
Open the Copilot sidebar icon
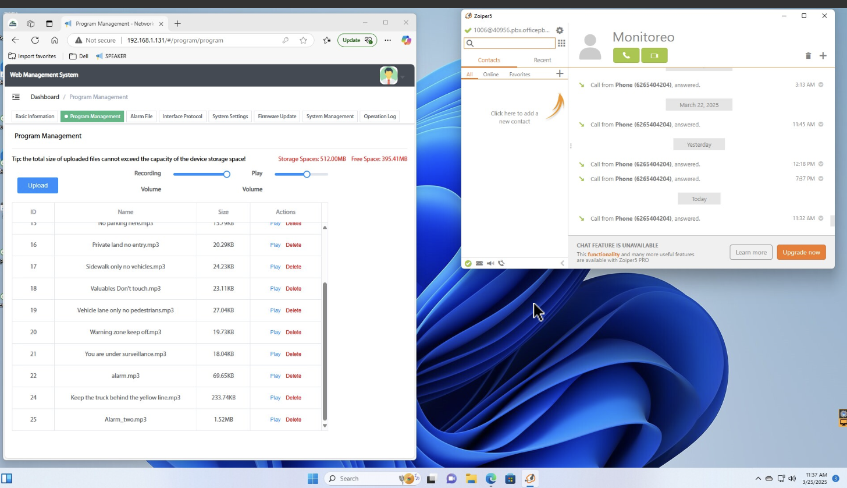click(406, 40)
